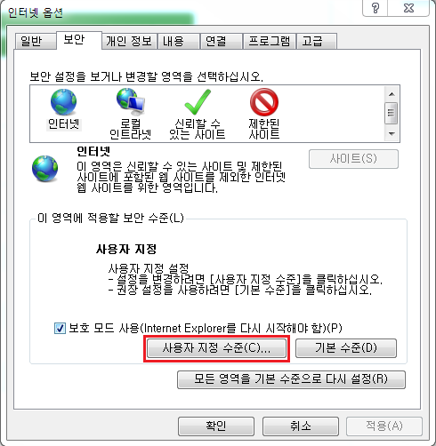
Task: Select the 로컬 인트라넷 zone icon
Action: [x=130, y=102]
